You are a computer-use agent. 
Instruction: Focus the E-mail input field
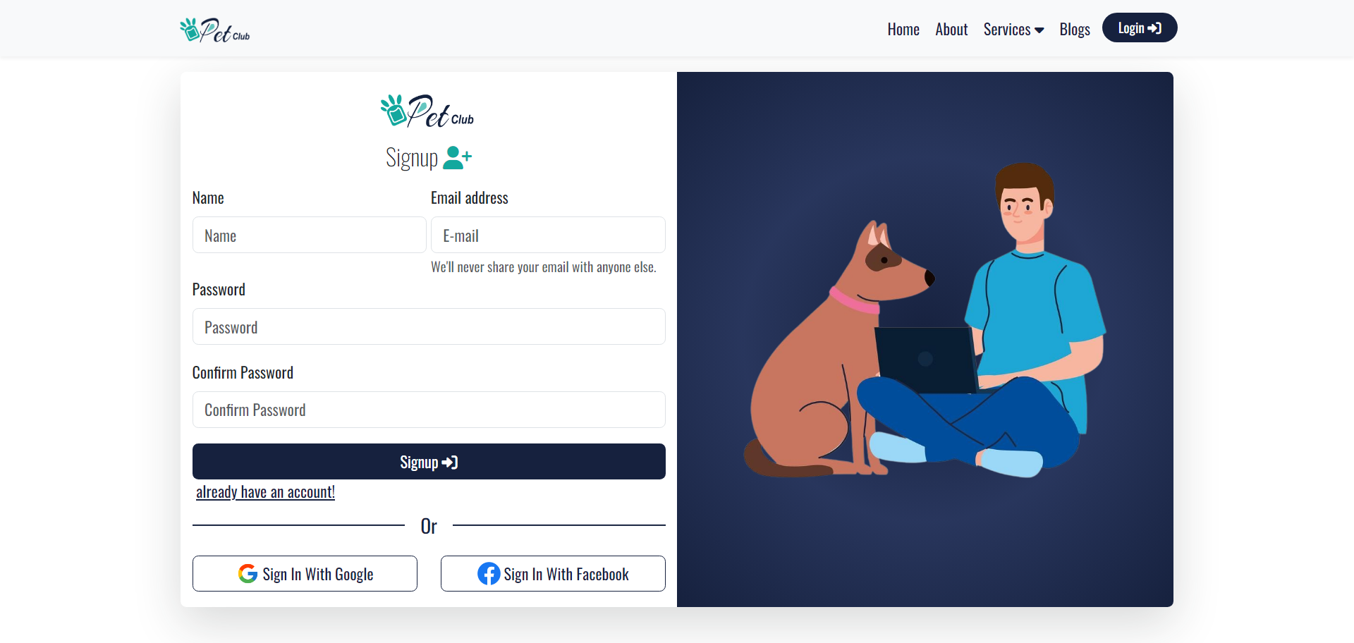pyautogui.click(x=548, y=235)
